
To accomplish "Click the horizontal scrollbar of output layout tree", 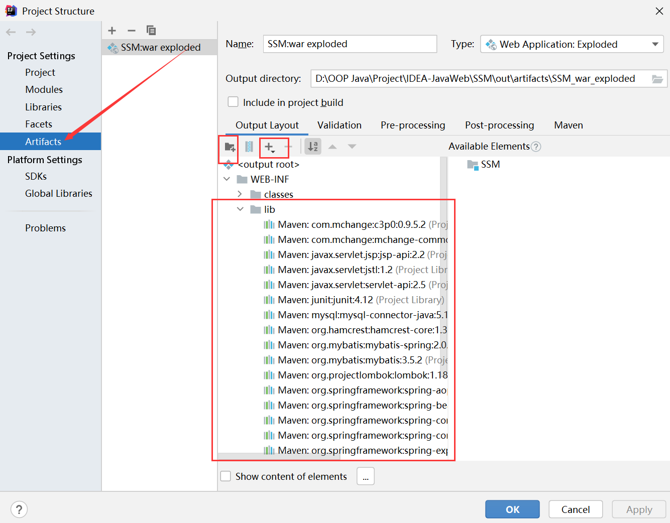I will click(x=279, y=456).
